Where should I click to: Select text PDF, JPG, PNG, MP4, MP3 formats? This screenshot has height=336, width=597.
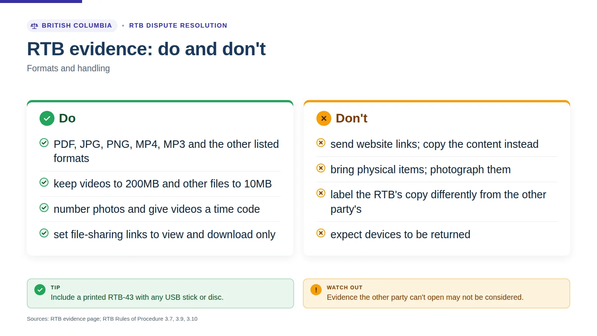[166, 151]
